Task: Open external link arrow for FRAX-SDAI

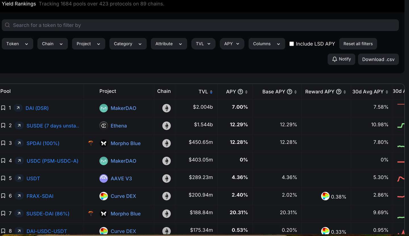Action: 19,196
